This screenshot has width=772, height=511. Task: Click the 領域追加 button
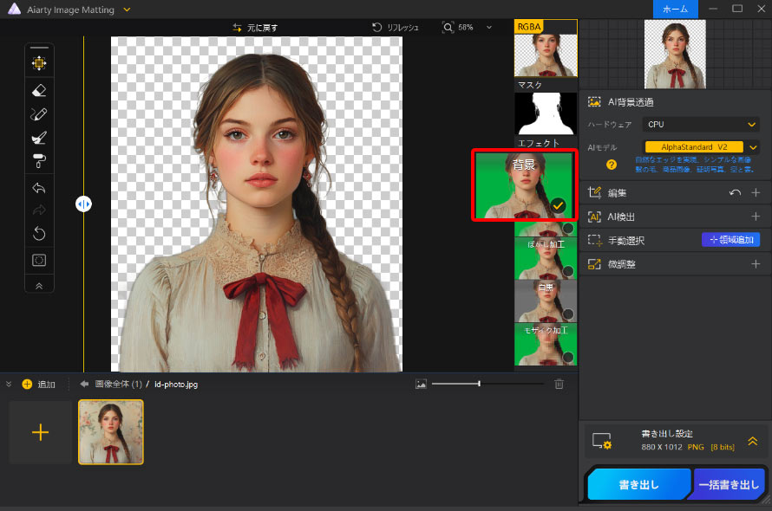730,240
